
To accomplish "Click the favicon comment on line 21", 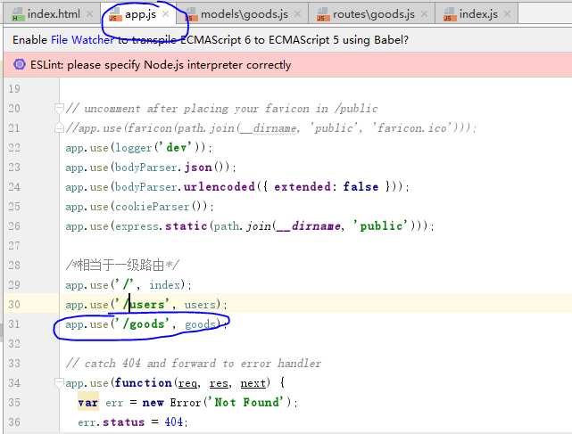I will [271, 128].
